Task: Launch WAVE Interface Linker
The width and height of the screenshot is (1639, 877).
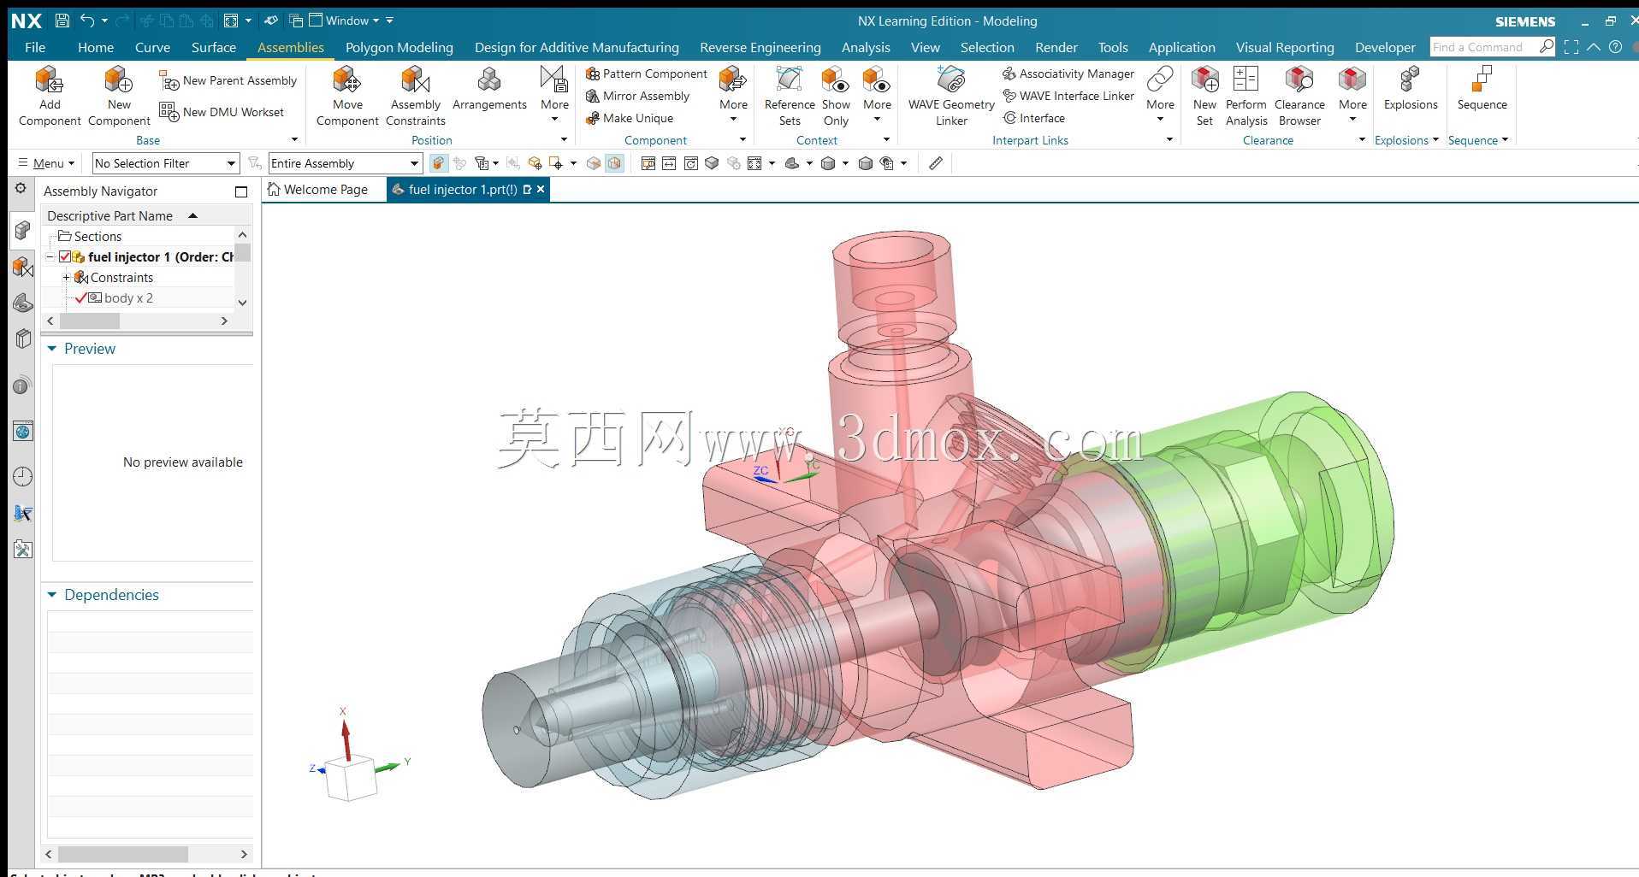Action: pos(1068,96)
